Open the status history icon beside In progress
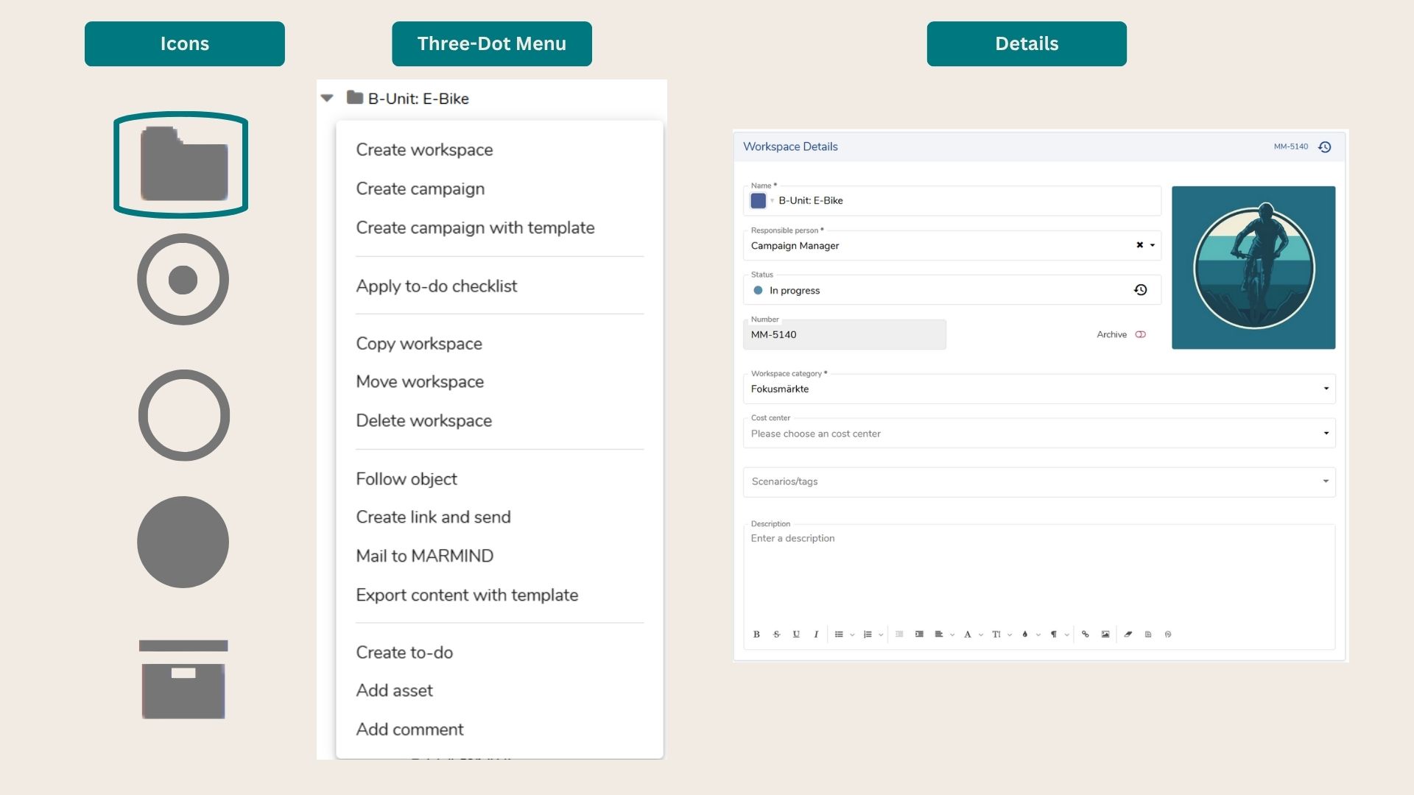 [x=1141, y=289]
